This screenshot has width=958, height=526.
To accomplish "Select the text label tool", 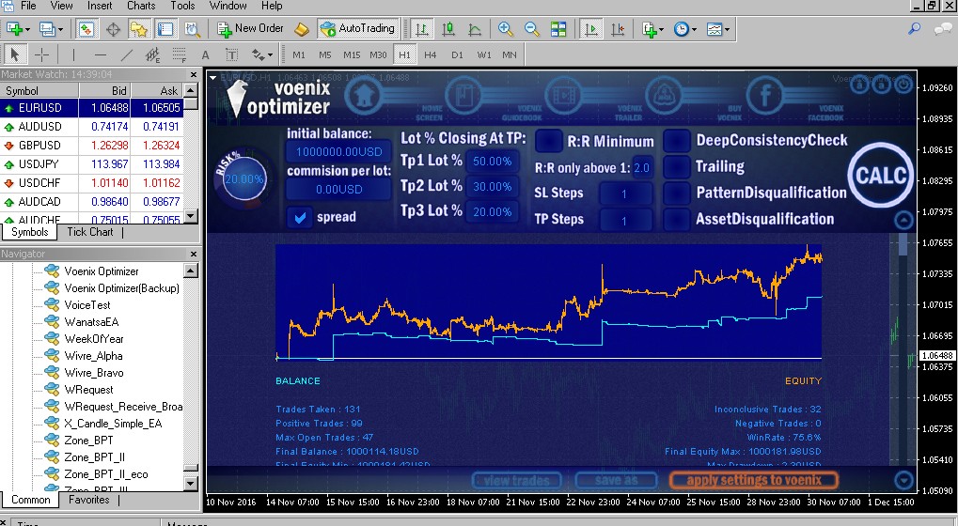I will (x=231, y=54).
